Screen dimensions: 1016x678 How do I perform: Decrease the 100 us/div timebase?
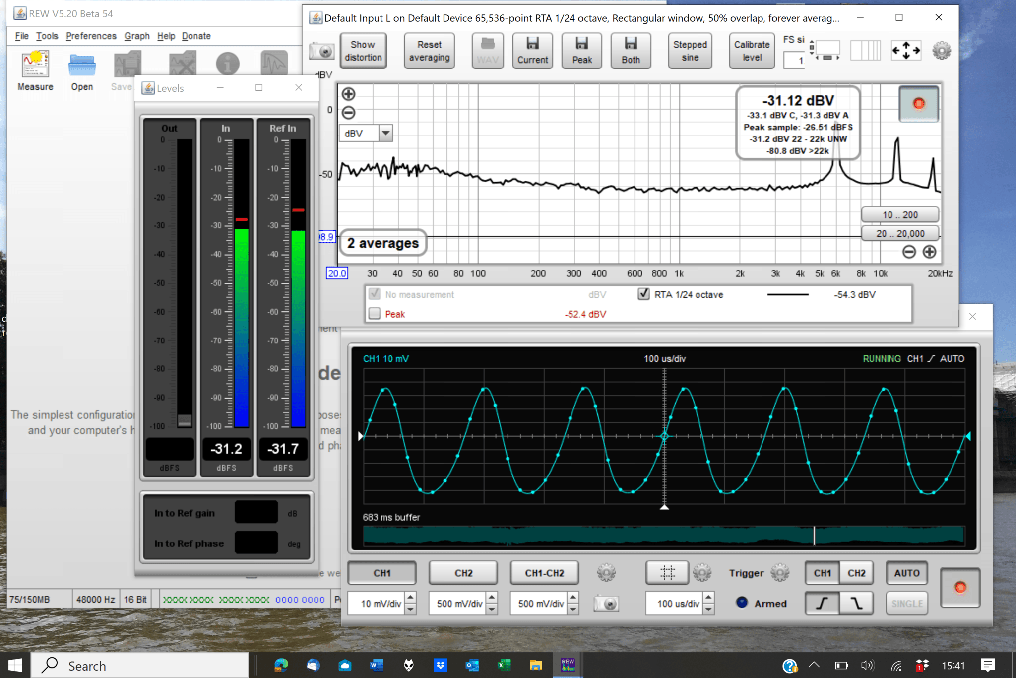point(709,609)
